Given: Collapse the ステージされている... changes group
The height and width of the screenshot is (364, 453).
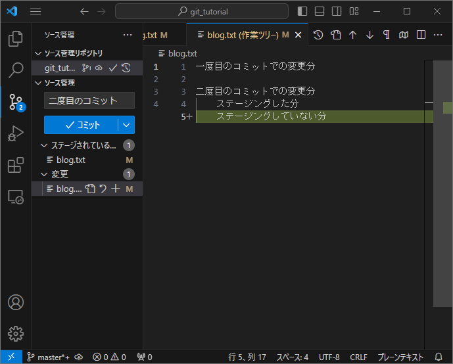Looking at the screenshot, I should tap(87, 145).
